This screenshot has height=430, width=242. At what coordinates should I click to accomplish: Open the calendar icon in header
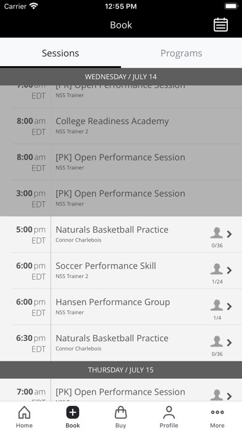click(220, 25)
